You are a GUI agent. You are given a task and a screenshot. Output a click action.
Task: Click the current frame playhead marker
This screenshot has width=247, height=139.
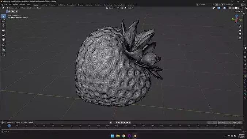9,125
